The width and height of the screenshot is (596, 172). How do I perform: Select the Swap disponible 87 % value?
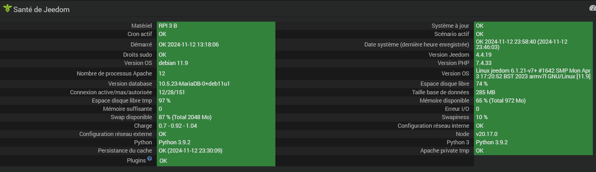185,117
